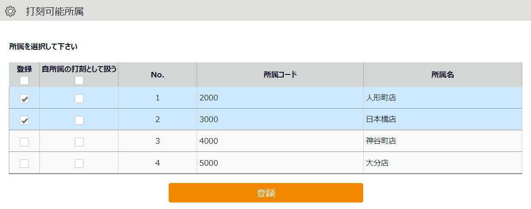Uncheck 登録 checkbox for 日本橋店

pos(24,120)
